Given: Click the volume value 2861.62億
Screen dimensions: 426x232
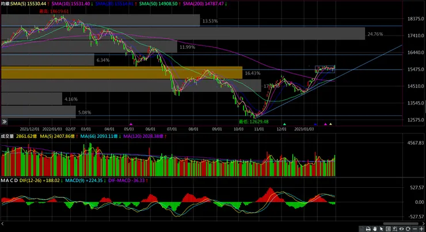Looking at the screenshot, I should (26, 136).
